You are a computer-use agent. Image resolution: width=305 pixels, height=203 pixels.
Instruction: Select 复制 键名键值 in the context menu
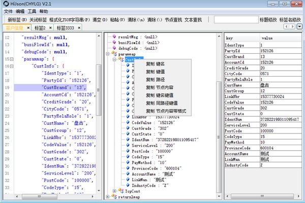159,95
